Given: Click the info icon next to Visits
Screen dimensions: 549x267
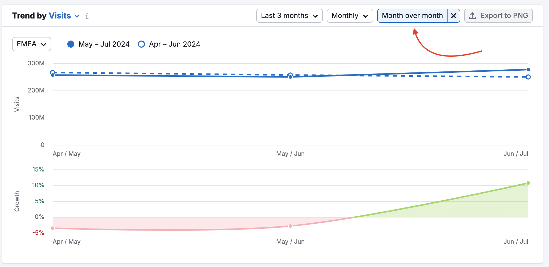Looking at the screenshot, I should [x=87, y=16].
